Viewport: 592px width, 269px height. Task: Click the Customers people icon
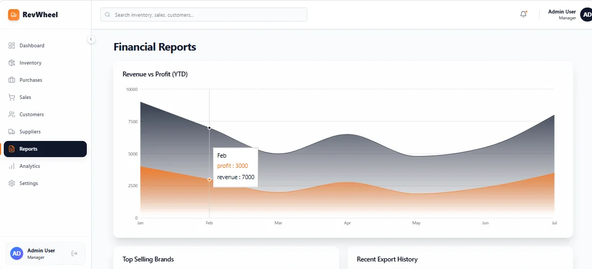(x=12, y=115)
